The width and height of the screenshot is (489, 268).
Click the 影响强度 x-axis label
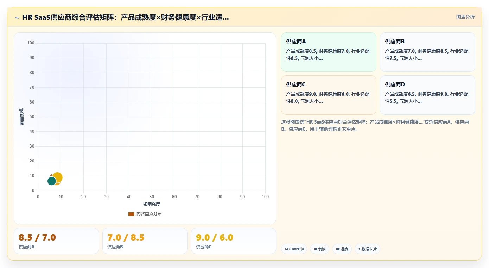[152, 204]
